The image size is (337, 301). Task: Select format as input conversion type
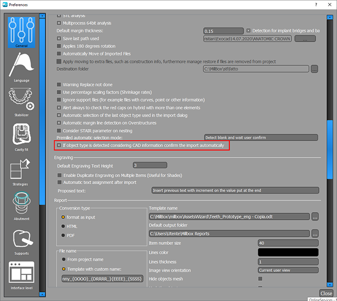(63, 217)
